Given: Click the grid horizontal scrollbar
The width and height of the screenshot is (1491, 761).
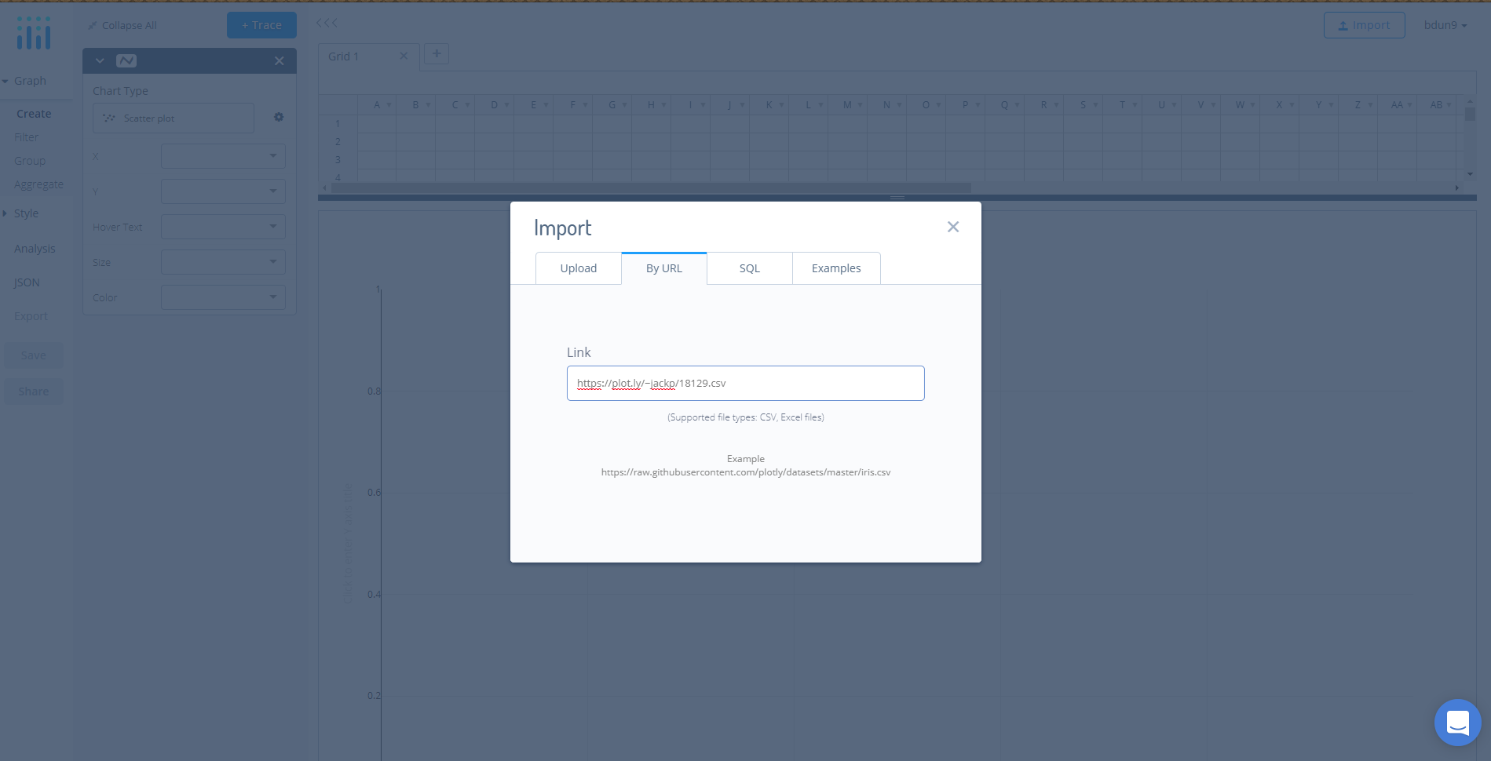Looking at the screenshot, I should pyautogui.click(x=652, y=188).
